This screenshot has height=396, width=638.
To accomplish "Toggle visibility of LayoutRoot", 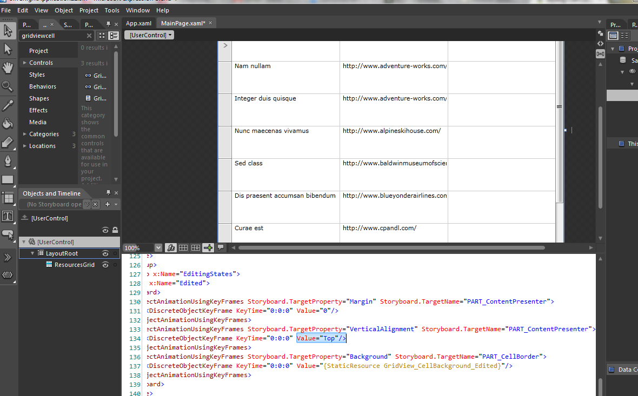I will point(105,253).
